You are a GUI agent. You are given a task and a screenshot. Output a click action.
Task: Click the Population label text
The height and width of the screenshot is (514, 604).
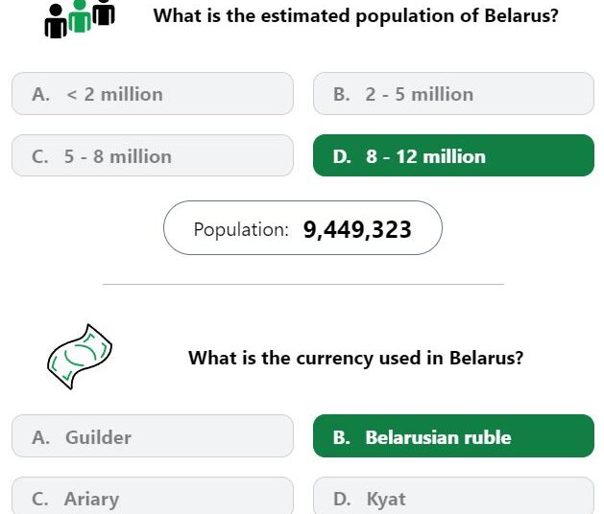(241, 230)
